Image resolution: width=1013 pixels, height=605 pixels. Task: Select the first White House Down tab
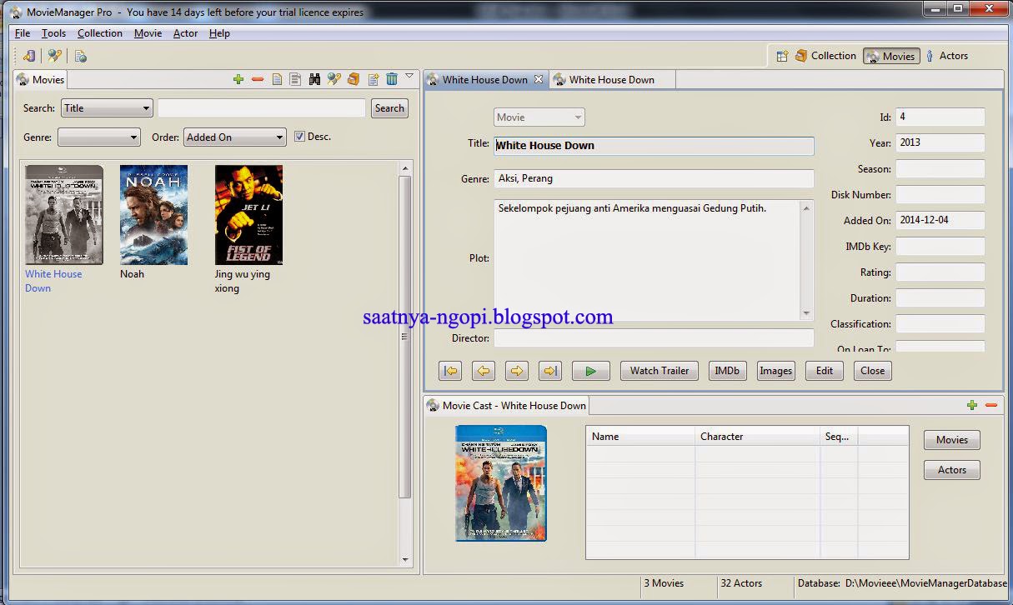click(484, 79)
